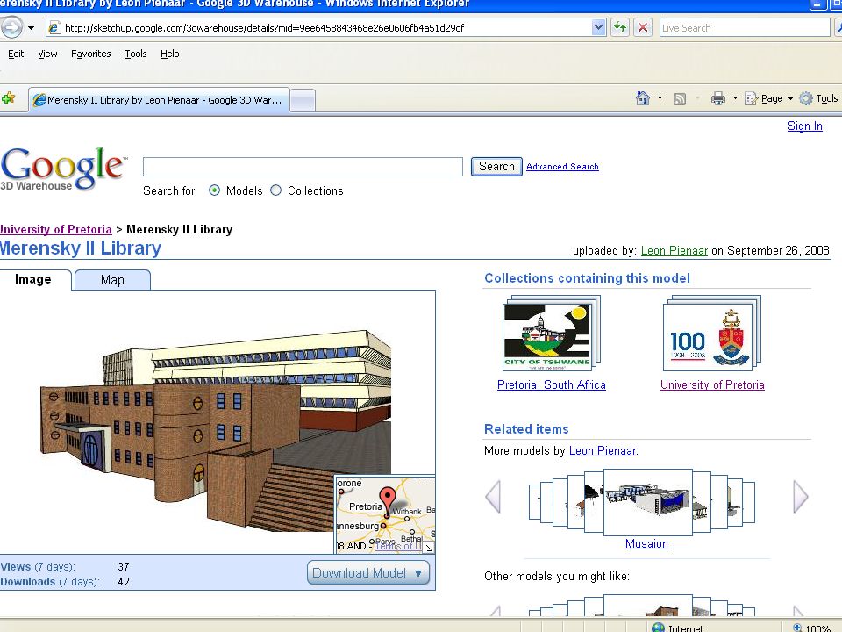Select the Merensky II Library browser tab
The image size is (842, 632).
159,100
